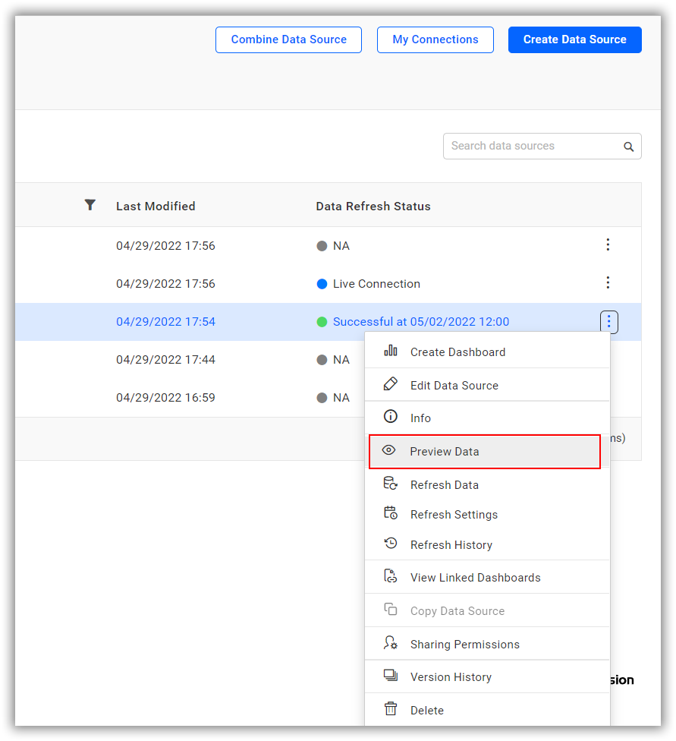Click the linked document icon

[x=390, y=575]
